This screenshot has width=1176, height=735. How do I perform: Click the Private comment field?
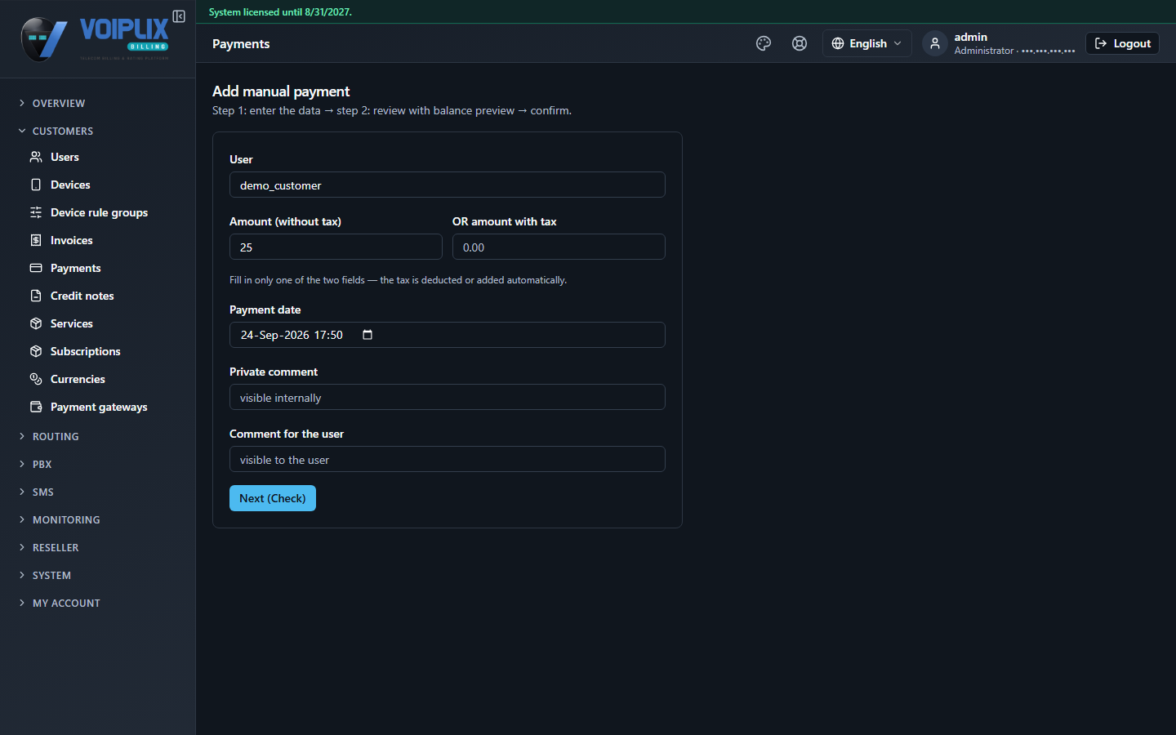coord(448,397)
